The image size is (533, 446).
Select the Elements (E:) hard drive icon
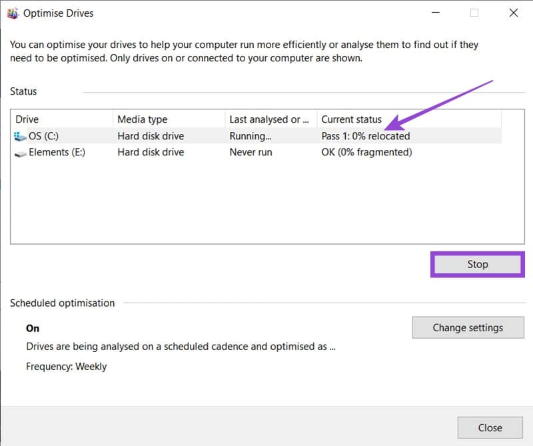(x=20, y=152)
